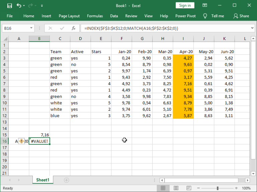Viewport: 257px width, 192px height.
Task: Select the blue team cell in row 12
Action: click(x=60, y=116)
